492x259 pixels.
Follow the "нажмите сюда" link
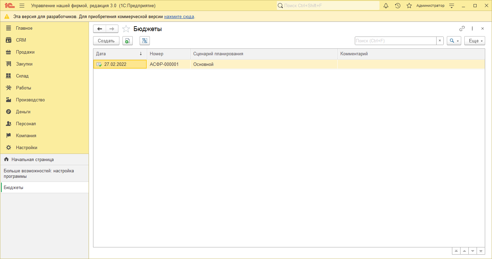pos(179,16)
